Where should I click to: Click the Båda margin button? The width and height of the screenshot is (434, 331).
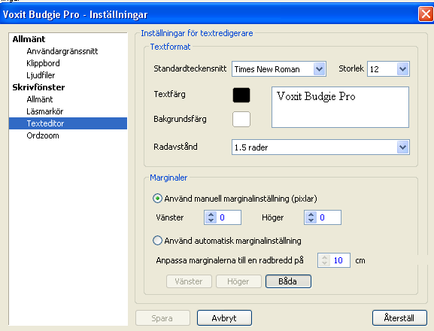pyautogui.click(x=288, y=281)
